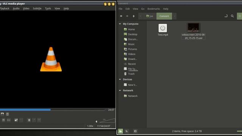Open VLC's Help menu
The image size is (242, 136).
tap(66, 8)
